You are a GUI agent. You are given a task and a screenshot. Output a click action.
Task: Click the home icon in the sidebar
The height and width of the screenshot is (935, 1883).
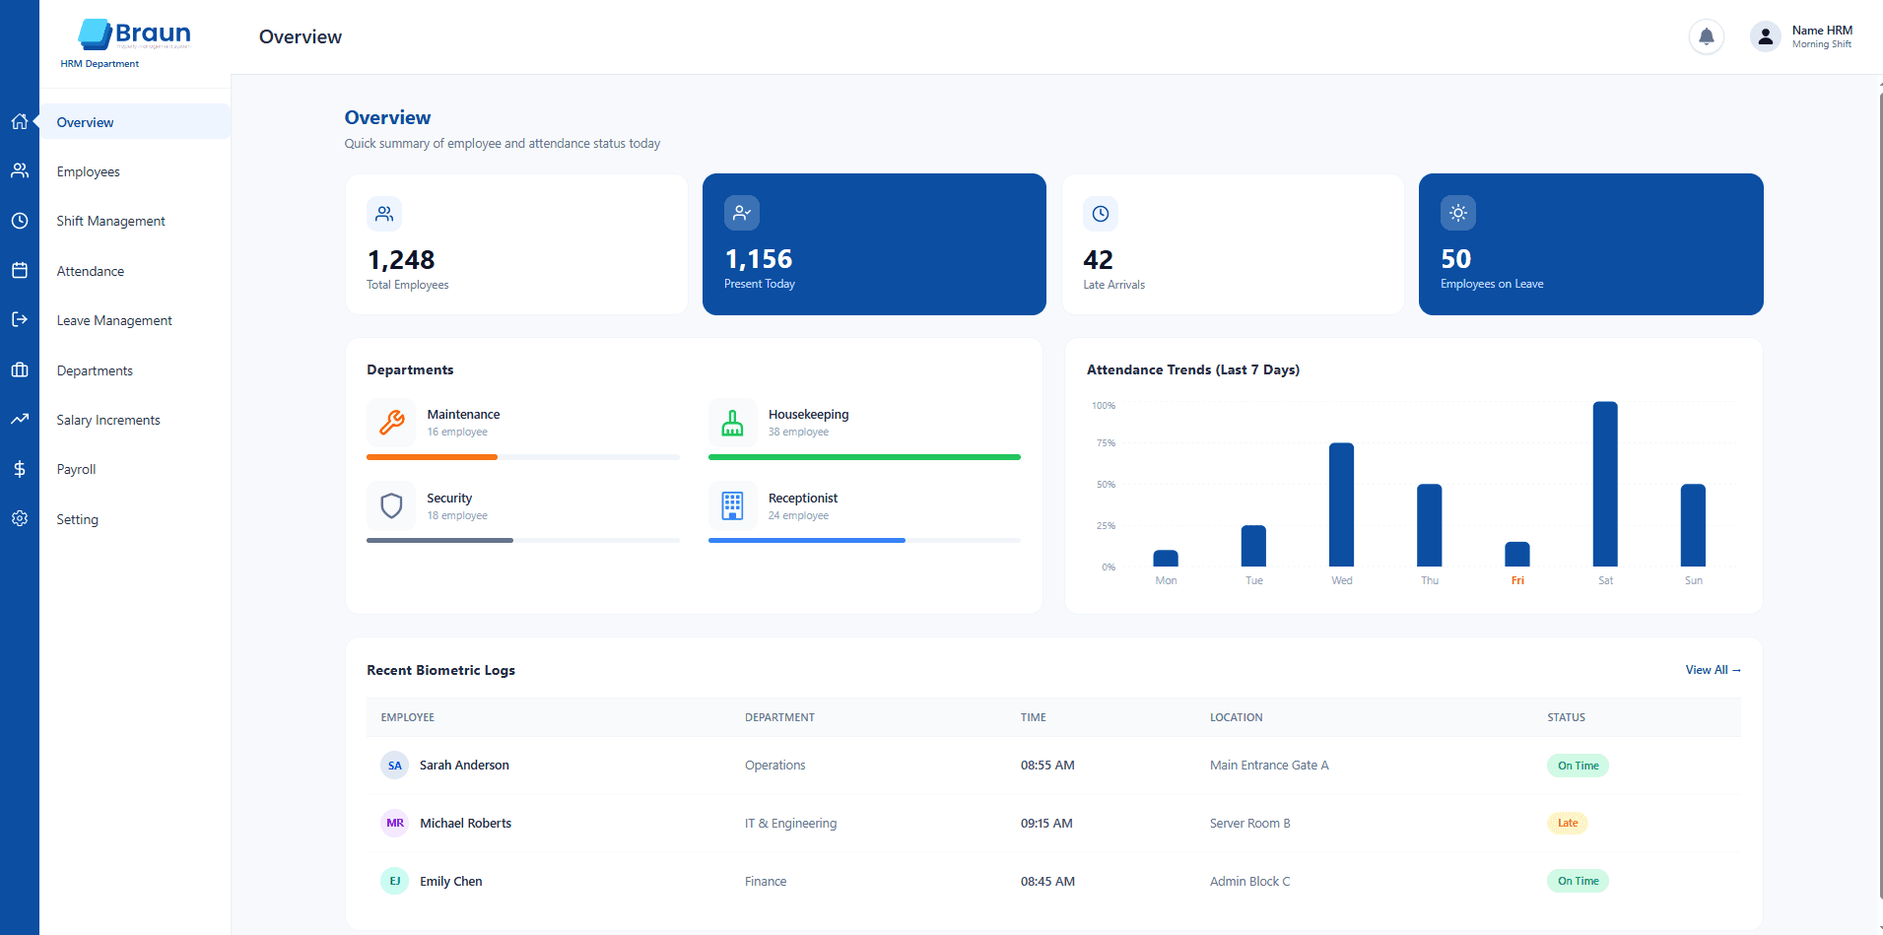coord(20,122)
